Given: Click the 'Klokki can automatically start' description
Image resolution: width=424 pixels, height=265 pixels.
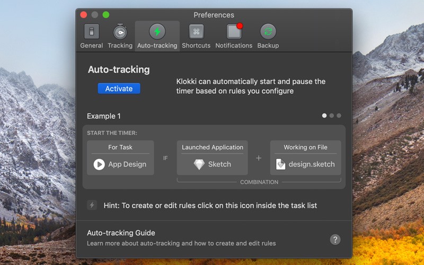Looking at the screenshot, I should pyautogui.click(x=251, y=86).
